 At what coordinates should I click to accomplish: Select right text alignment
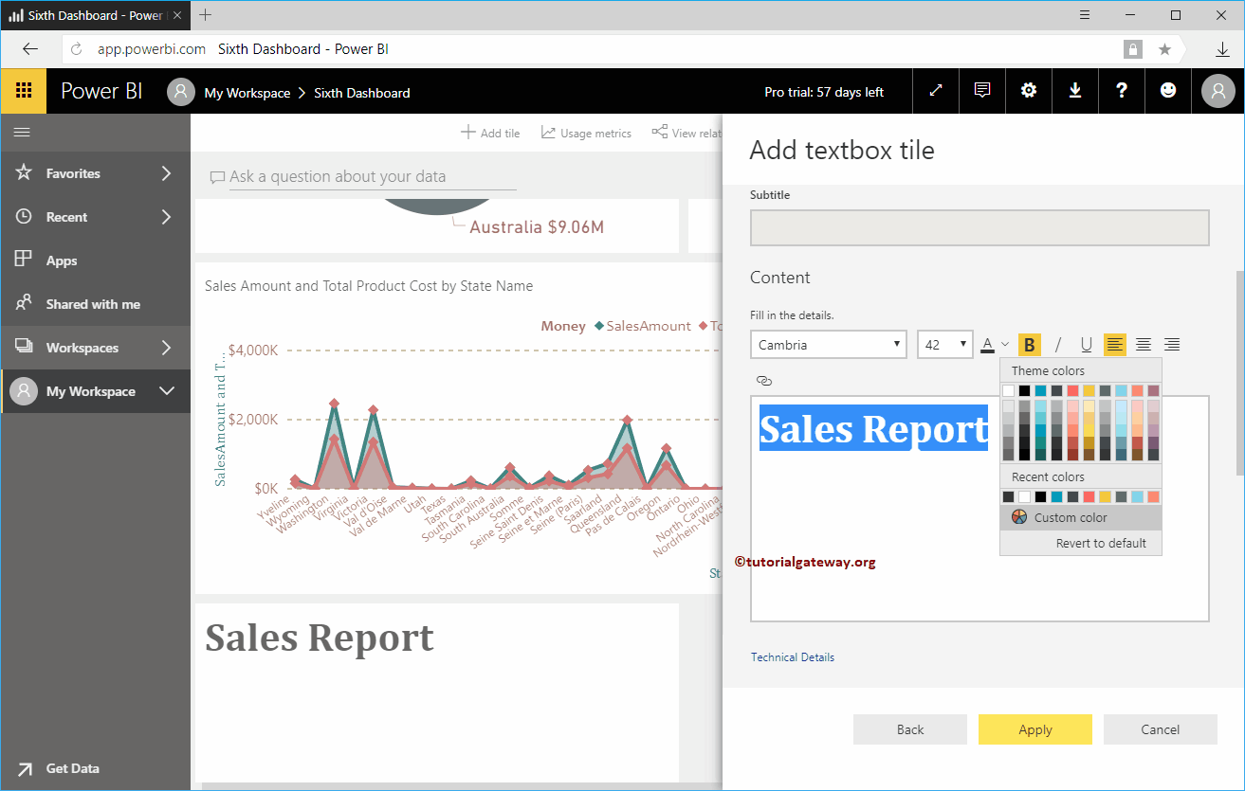point(1171,344)
